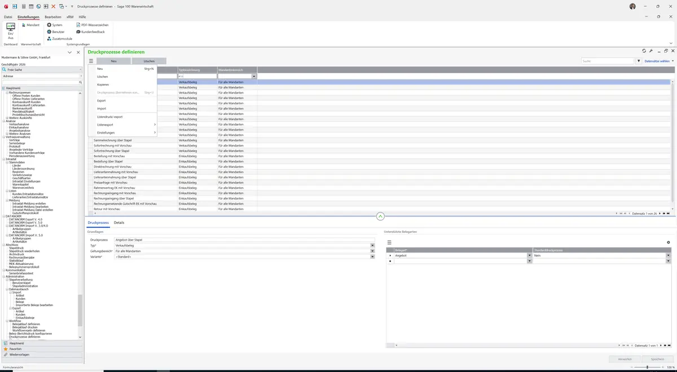Collapse the left panel chevron
677x372 pixels.
click(69, 52)
